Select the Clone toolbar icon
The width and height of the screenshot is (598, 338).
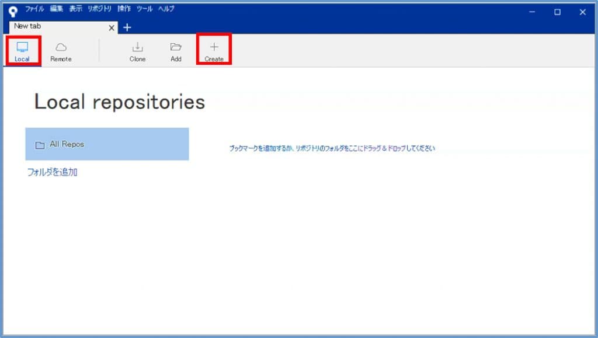(x=137, y=51)
